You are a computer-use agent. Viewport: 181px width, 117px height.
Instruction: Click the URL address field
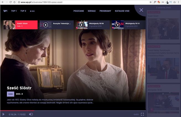coord(84,2)
